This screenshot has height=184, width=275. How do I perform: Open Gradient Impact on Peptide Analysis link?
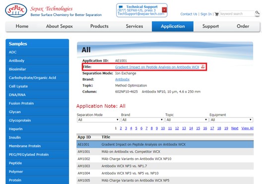pyautogui.click(x=157, y=67)
